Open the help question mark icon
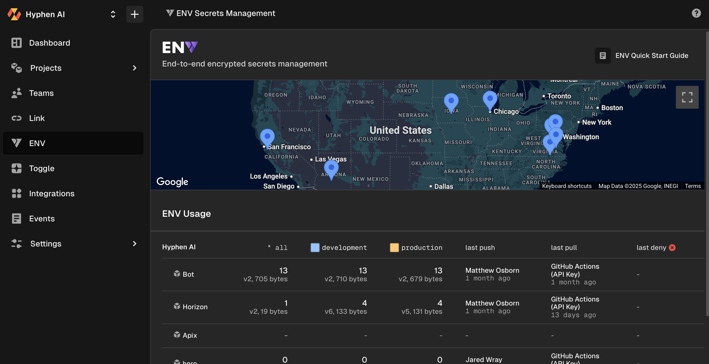Screen dimensions: 709x364 (x=696, y=13)
